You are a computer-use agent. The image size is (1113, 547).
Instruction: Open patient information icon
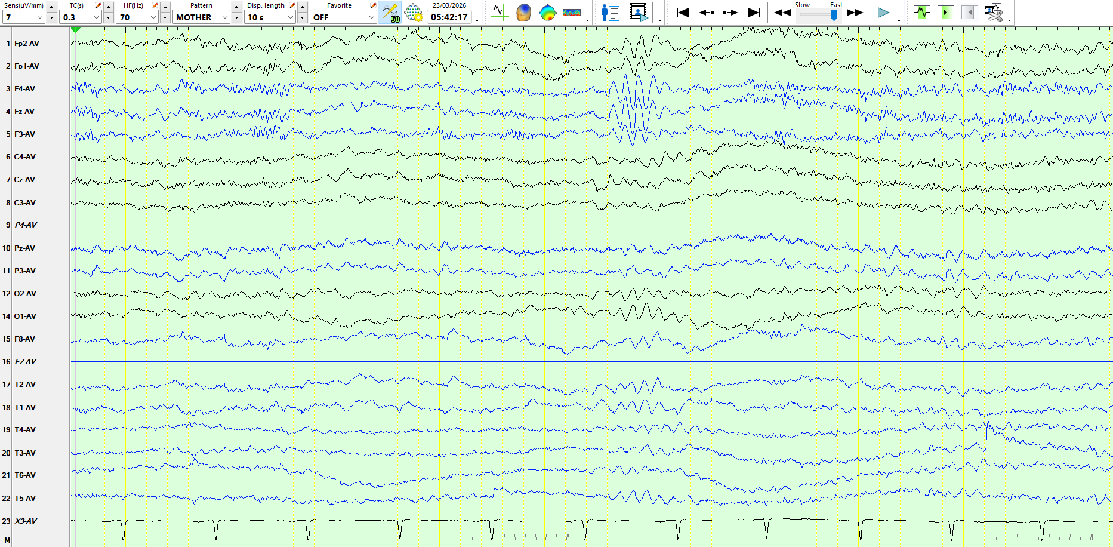click(610, 13)
